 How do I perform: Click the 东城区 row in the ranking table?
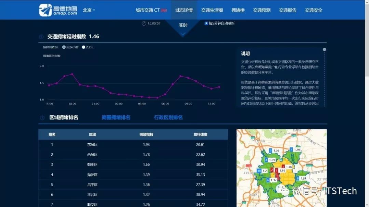coord(92,145)
